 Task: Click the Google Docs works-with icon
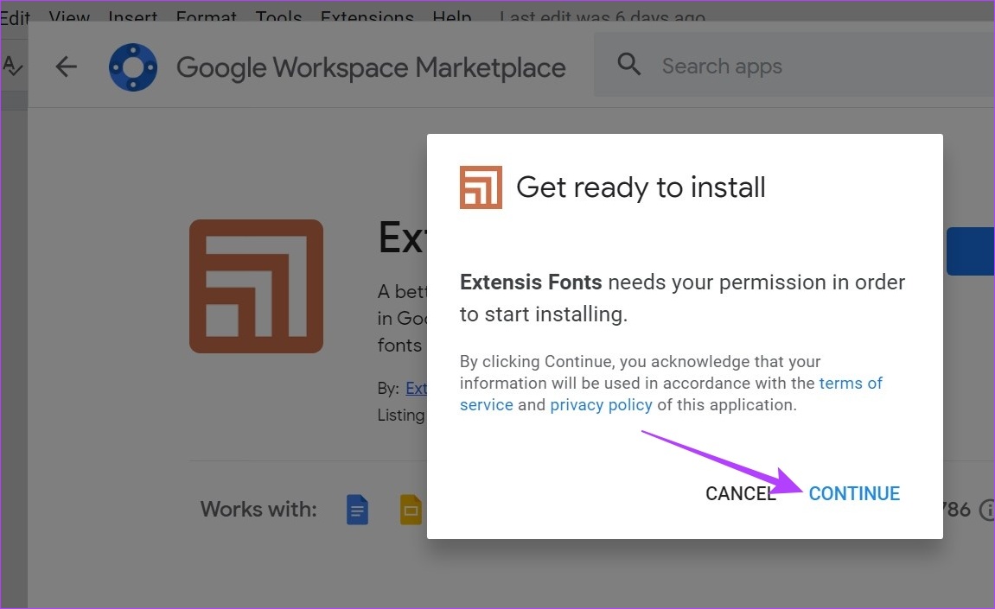[357, 510]
